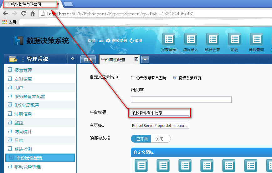Click the 数据决策系统 logo icon
Viewport: 272px width, 173px height.
click(18, 41)
